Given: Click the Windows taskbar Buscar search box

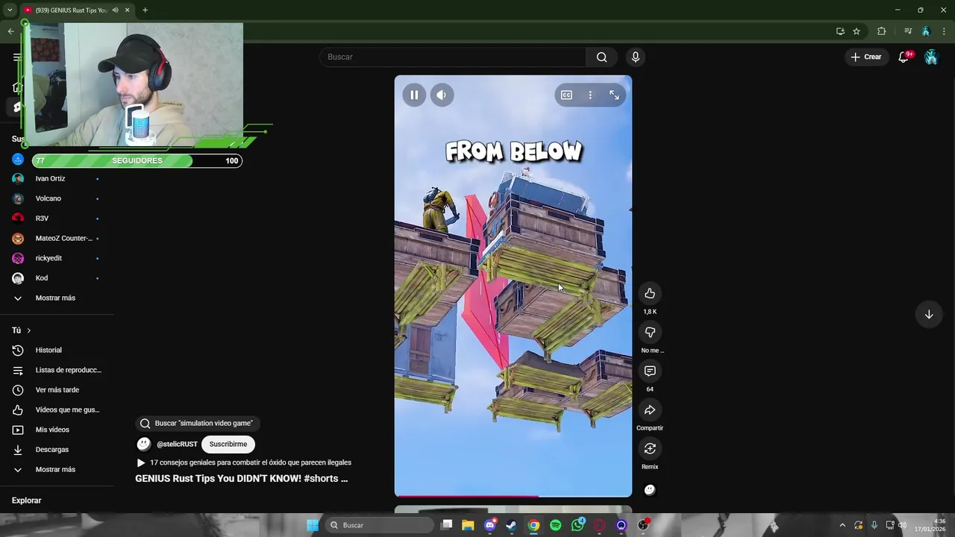Looking at the screenshot, I should coord(381,525).
